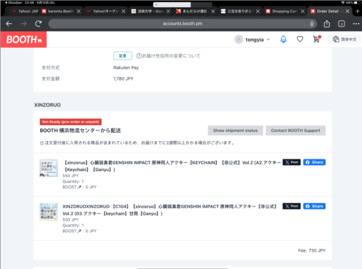The width and height of the screenshot is (362, 269).
Task: Open notifications bell
Action: click(284, 39)
